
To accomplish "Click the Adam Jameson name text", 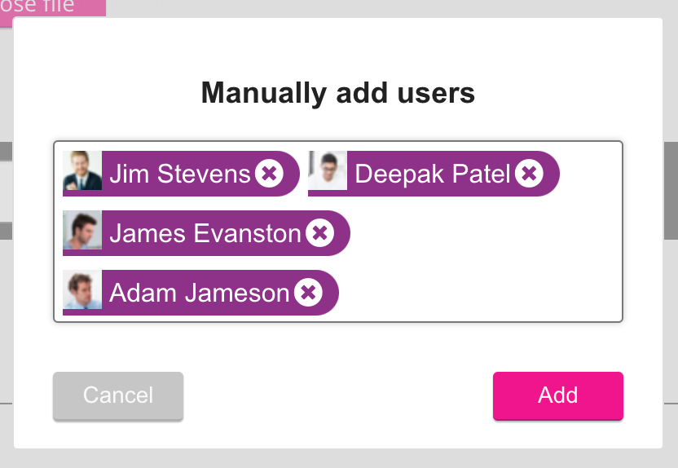I will pos(199,292).
